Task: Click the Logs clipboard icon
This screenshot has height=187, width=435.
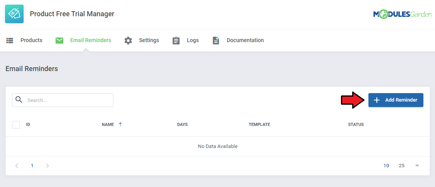Action: coord(176,41)
